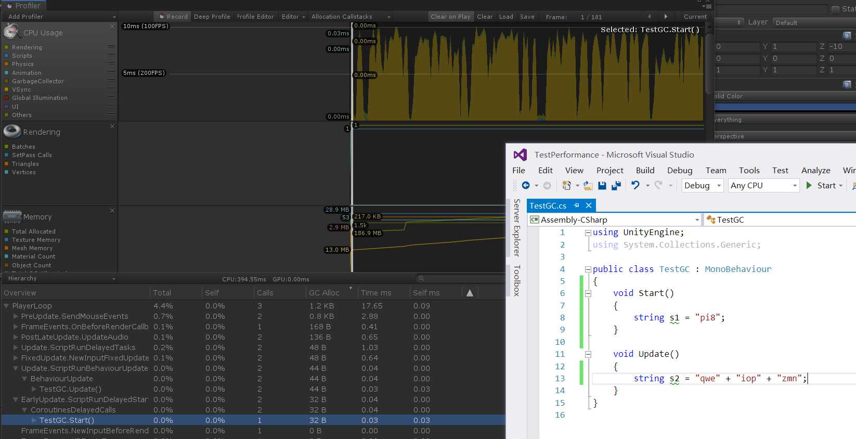Select the Profiler window tab

(x=24, y=6)
